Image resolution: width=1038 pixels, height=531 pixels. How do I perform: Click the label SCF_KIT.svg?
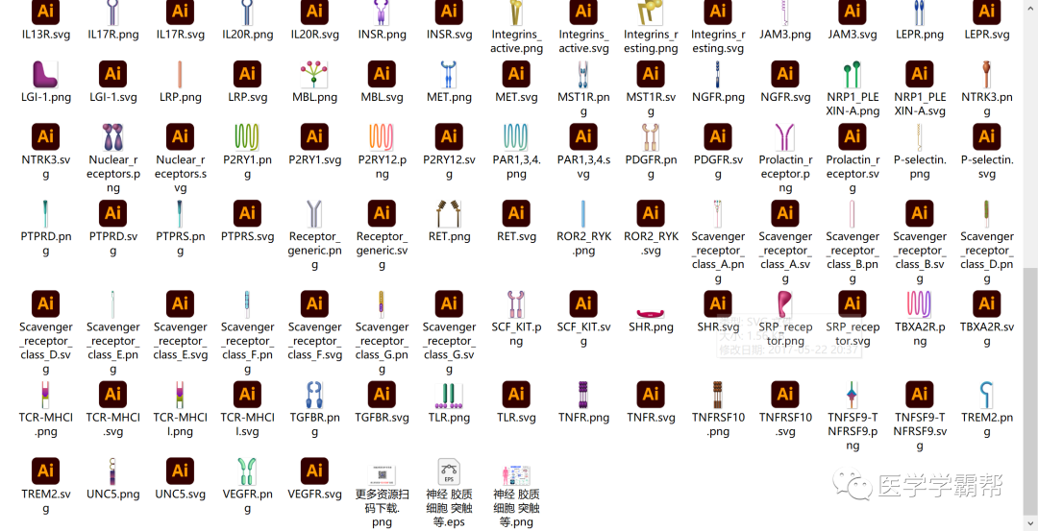point(583,334)
